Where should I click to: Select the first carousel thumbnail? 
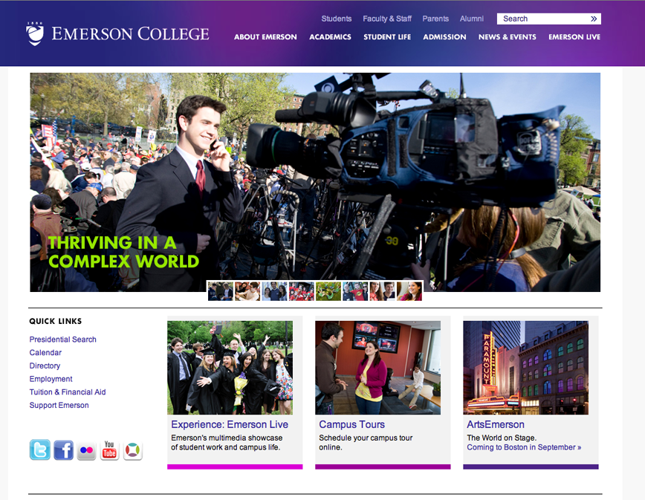pos(221,291)
